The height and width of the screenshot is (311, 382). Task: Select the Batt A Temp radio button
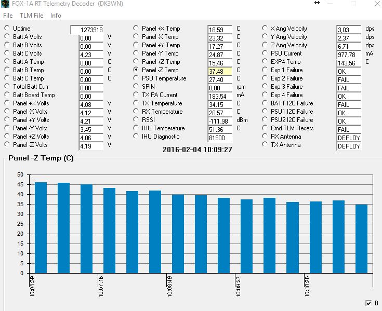(7, 61)
